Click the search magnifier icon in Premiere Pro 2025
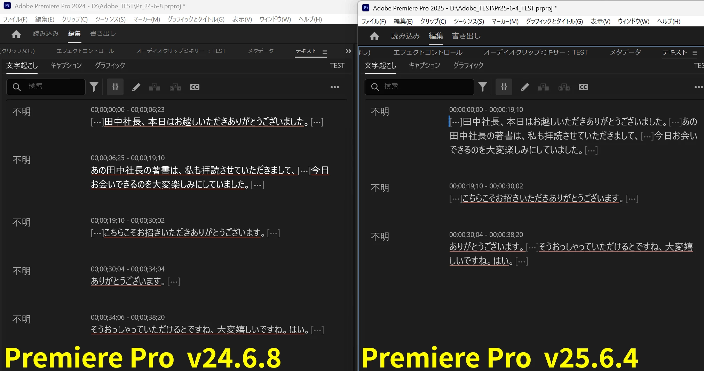This screenshot has height=371, width=704. coord(375,87)
